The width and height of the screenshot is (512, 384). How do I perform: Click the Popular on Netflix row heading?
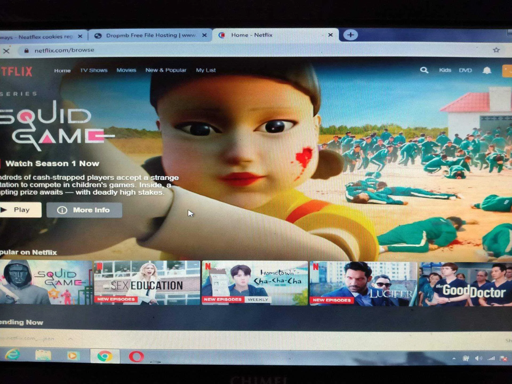coord(28,253)
